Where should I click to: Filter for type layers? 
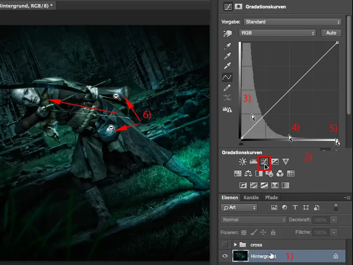point(295,207)
